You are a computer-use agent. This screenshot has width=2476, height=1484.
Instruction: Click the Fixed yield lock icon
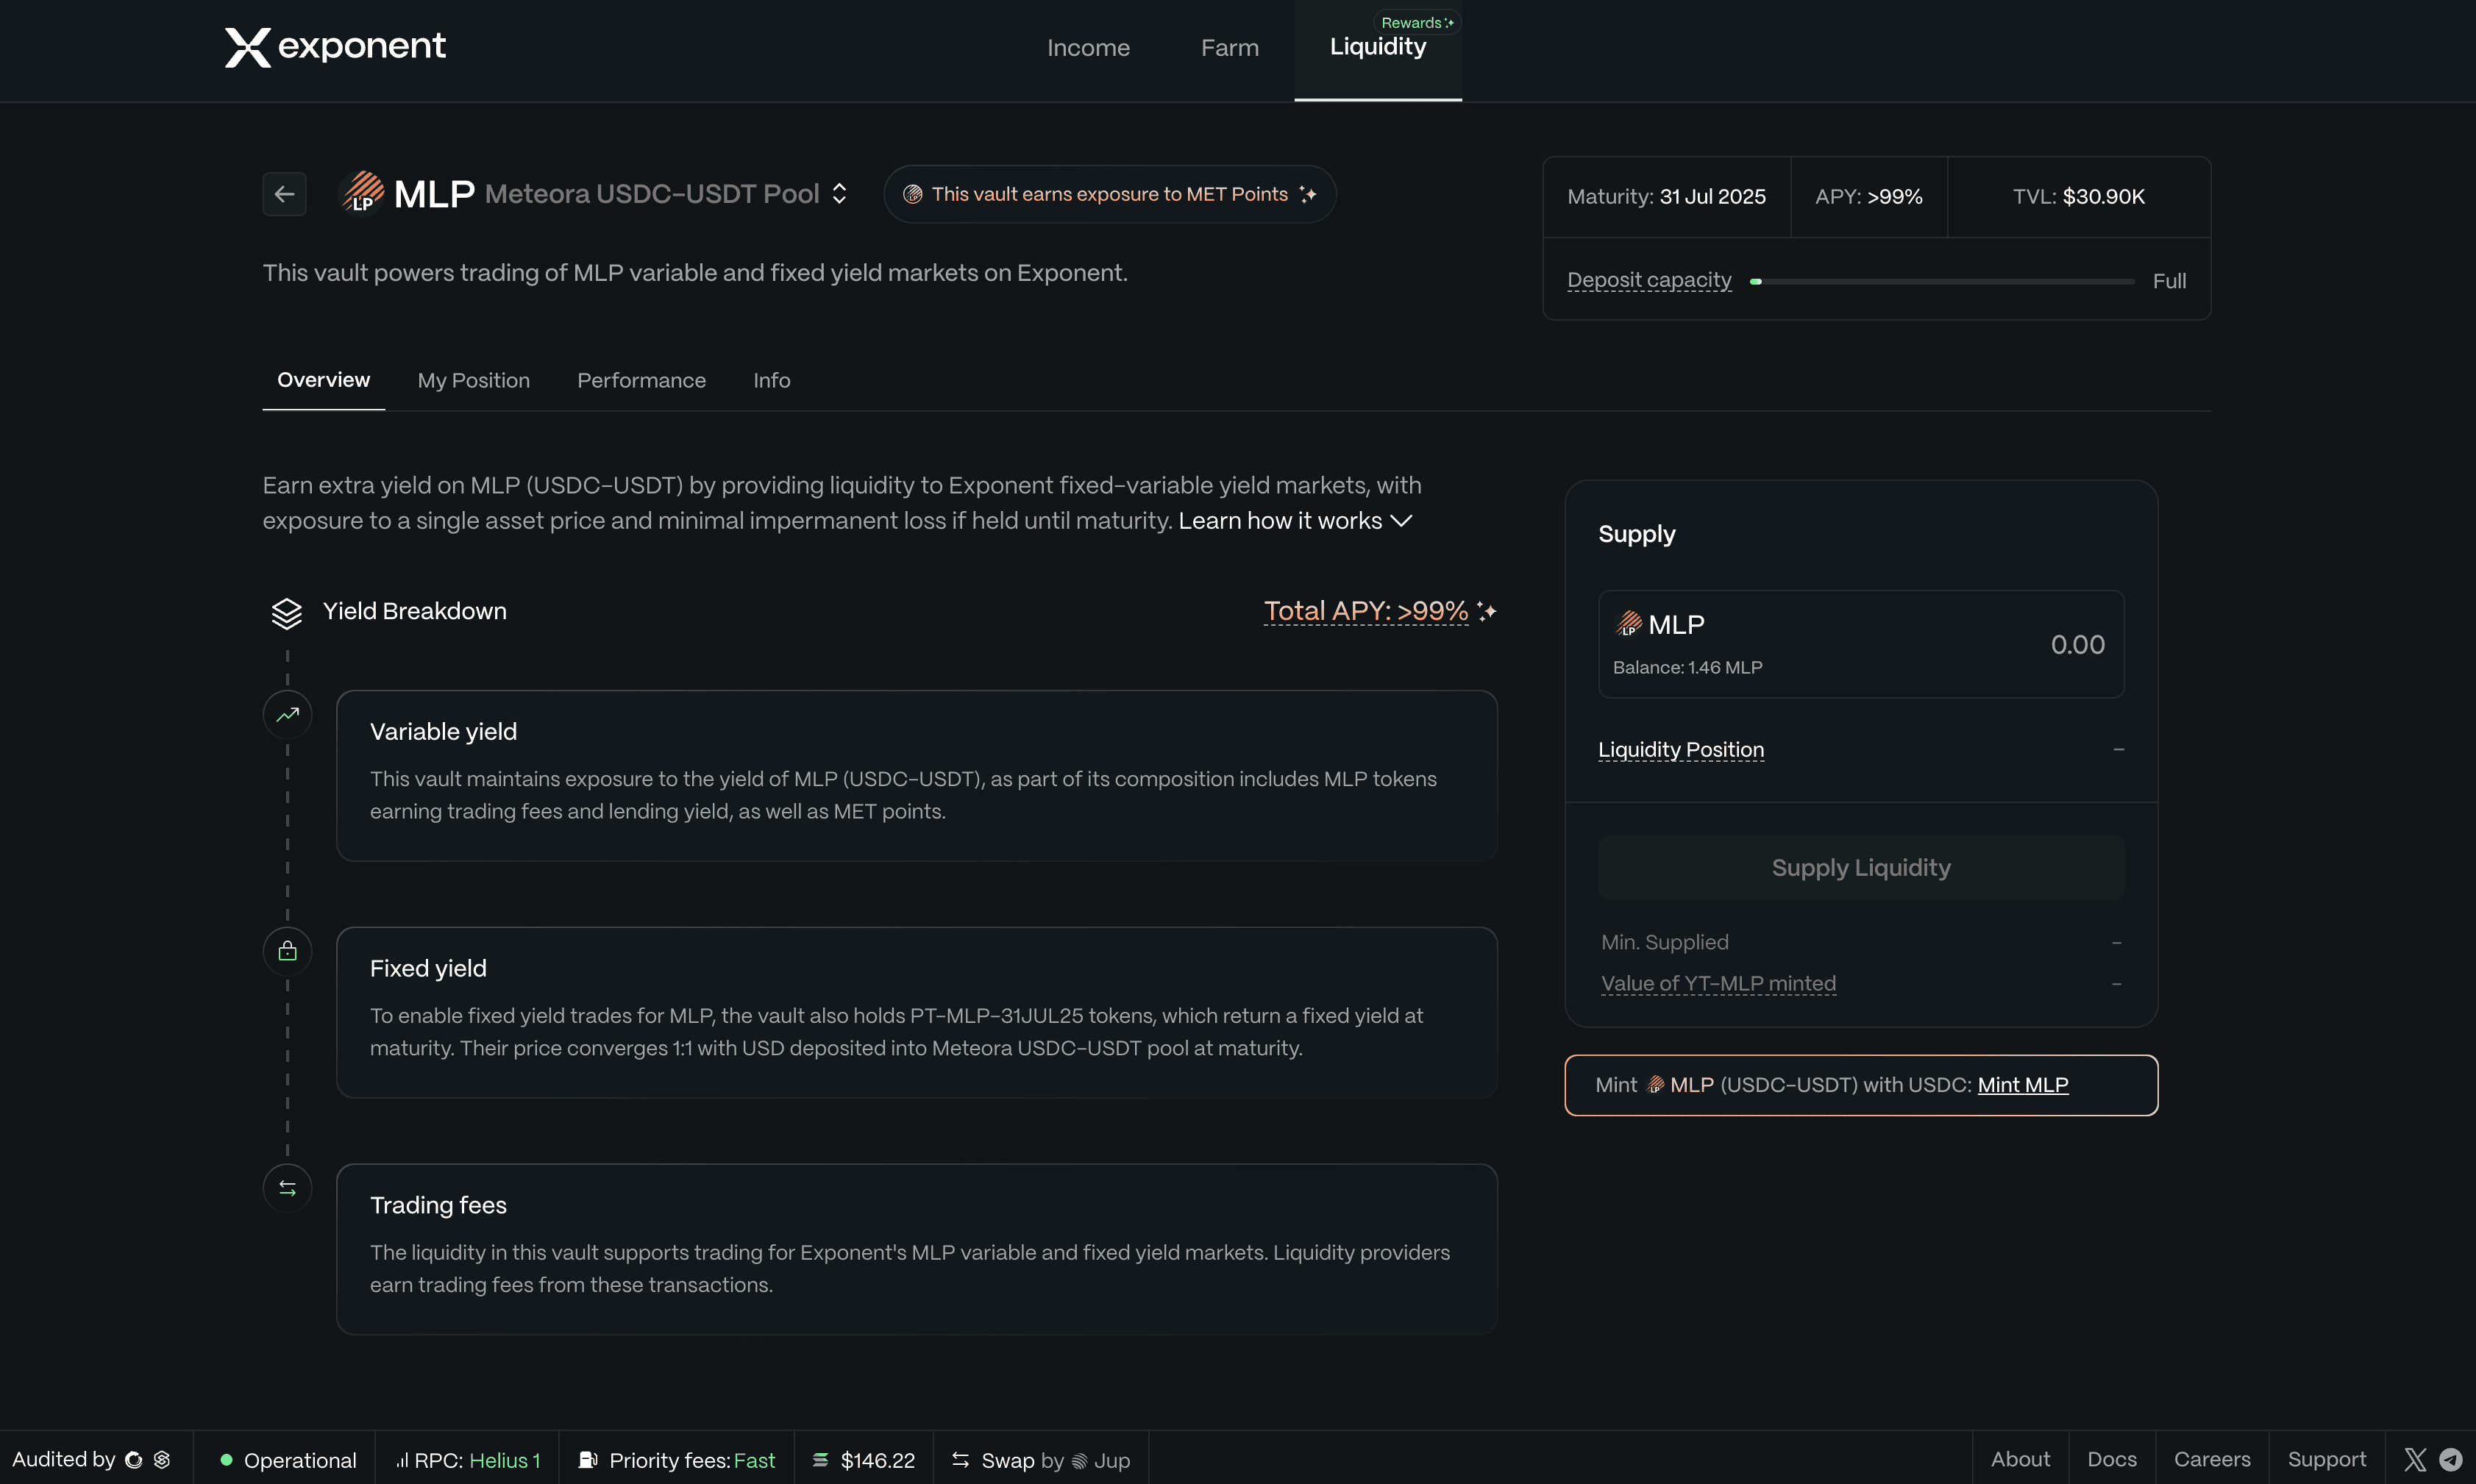[x=287, y=951]
